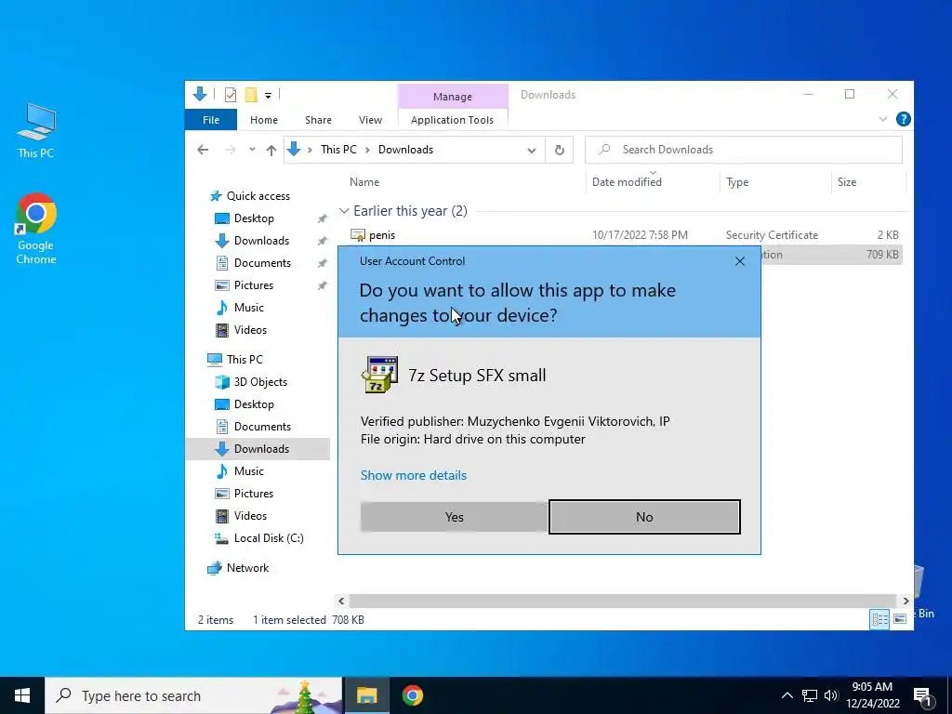
Task: Select Downloads under This PC
Action: (261, 449)
